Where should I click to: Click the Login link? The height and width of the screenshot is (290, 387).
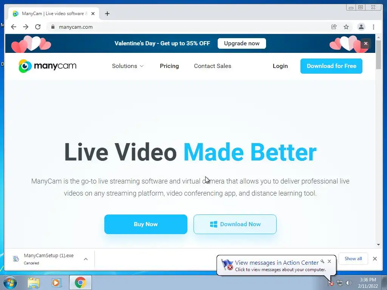280,66
